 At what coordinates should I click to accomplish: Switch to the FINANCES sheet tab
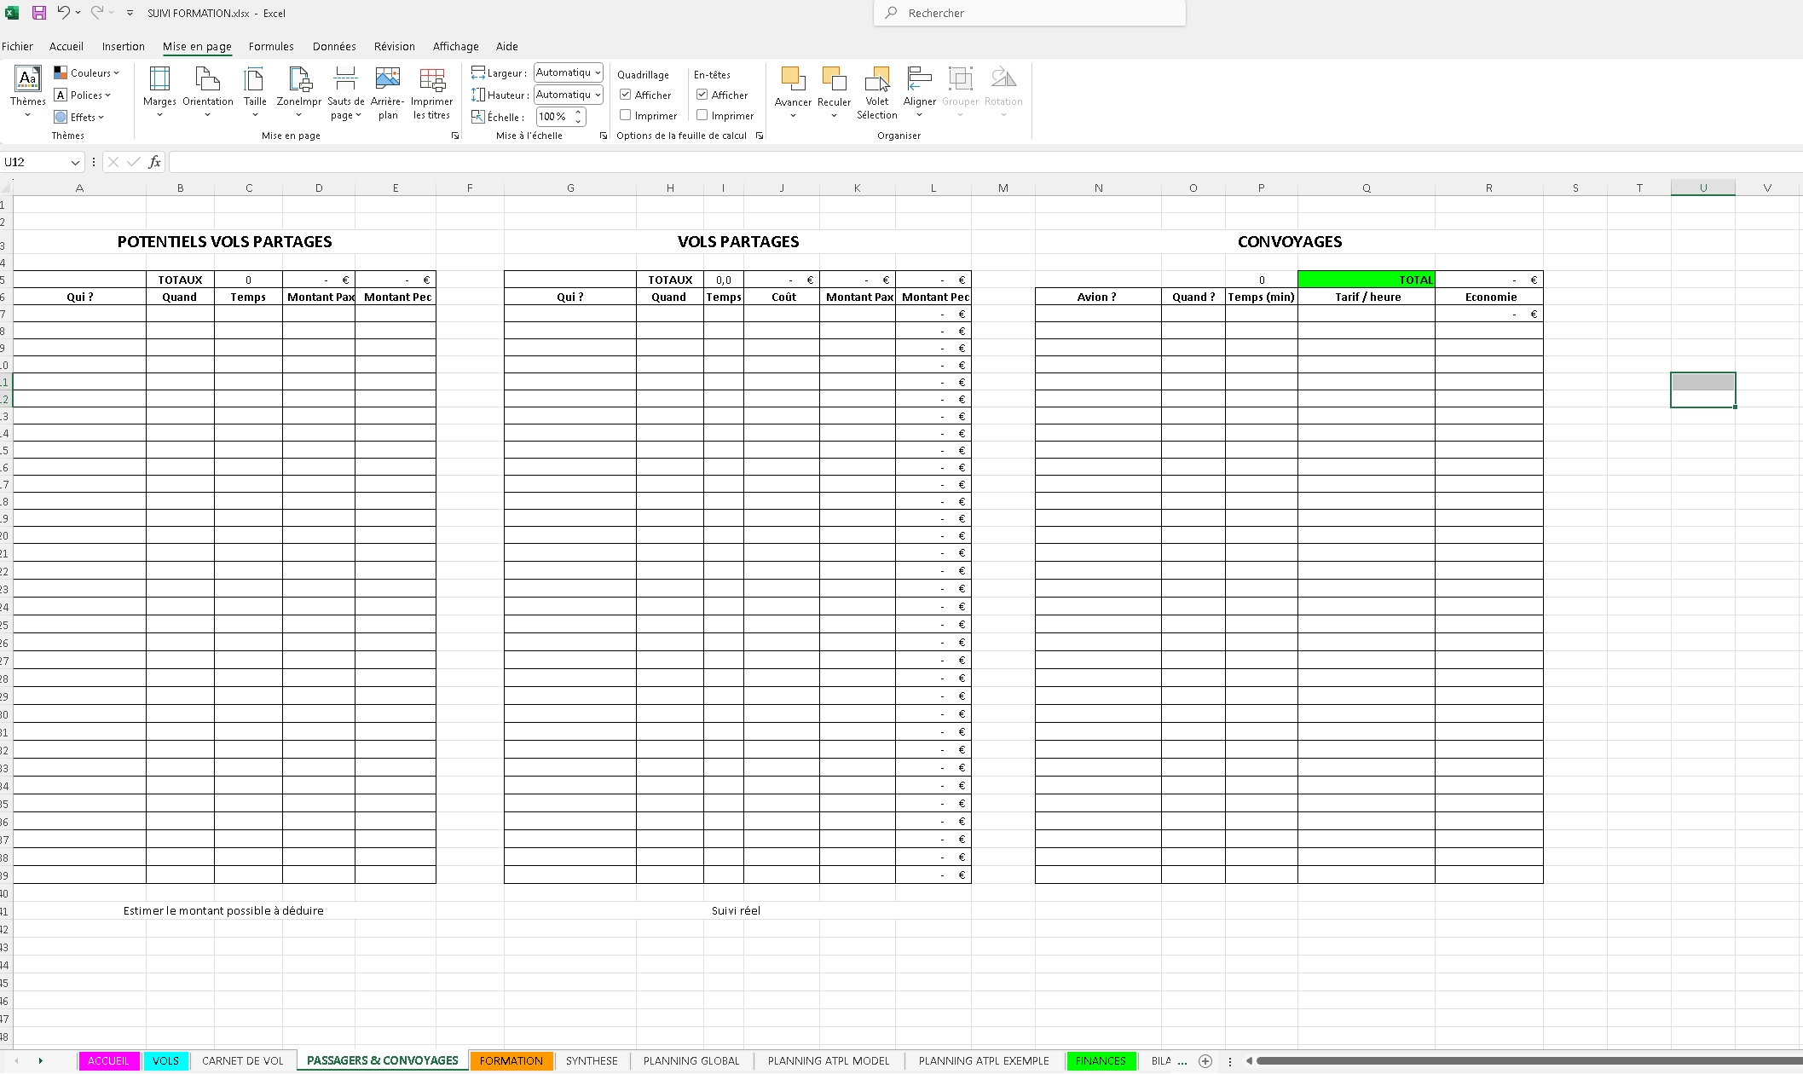click(1101, 1061)
